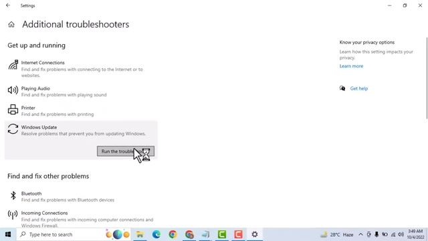Select the Printer title text
Screen dimensions: 428x241
tap(28, 108)
